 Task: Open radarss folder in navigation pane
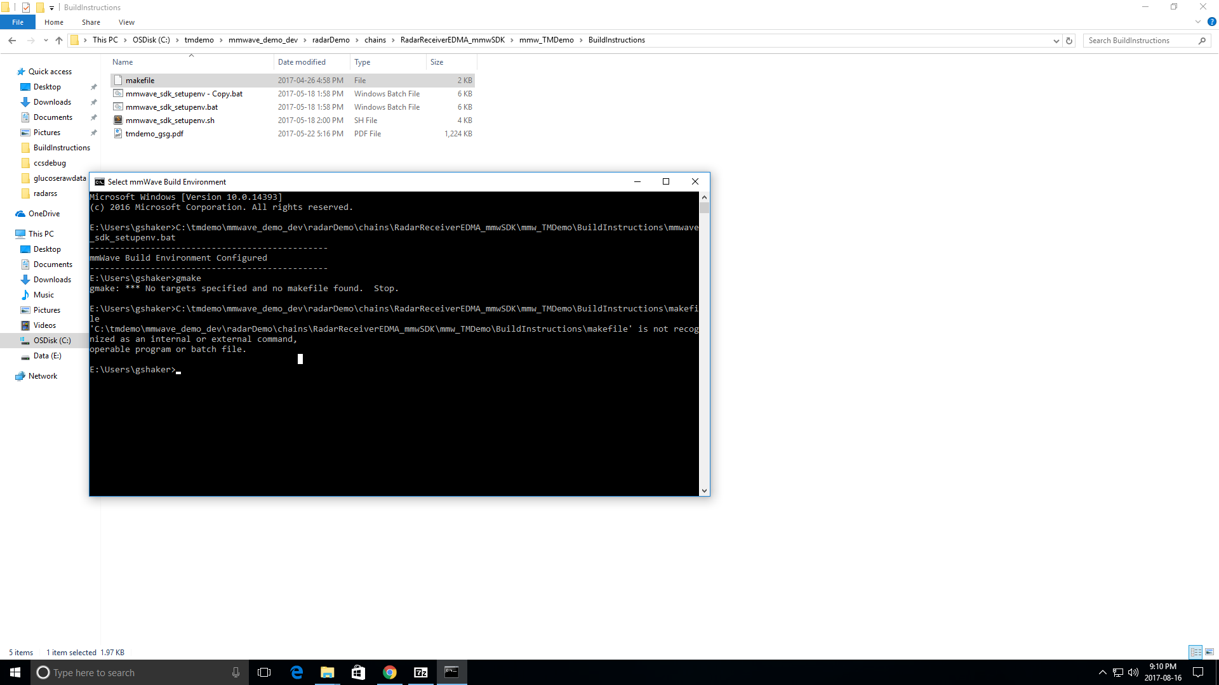point(45,193)
